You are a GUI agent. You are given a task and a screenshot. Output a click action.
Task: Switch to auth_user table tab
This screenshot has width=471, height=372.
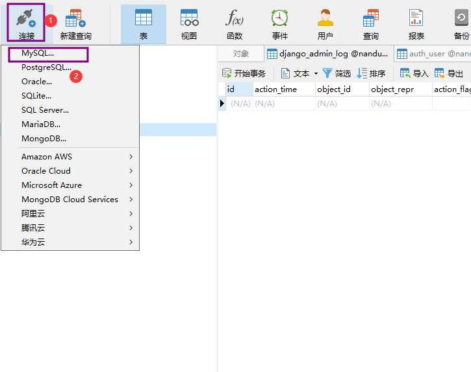click(433, 54)
